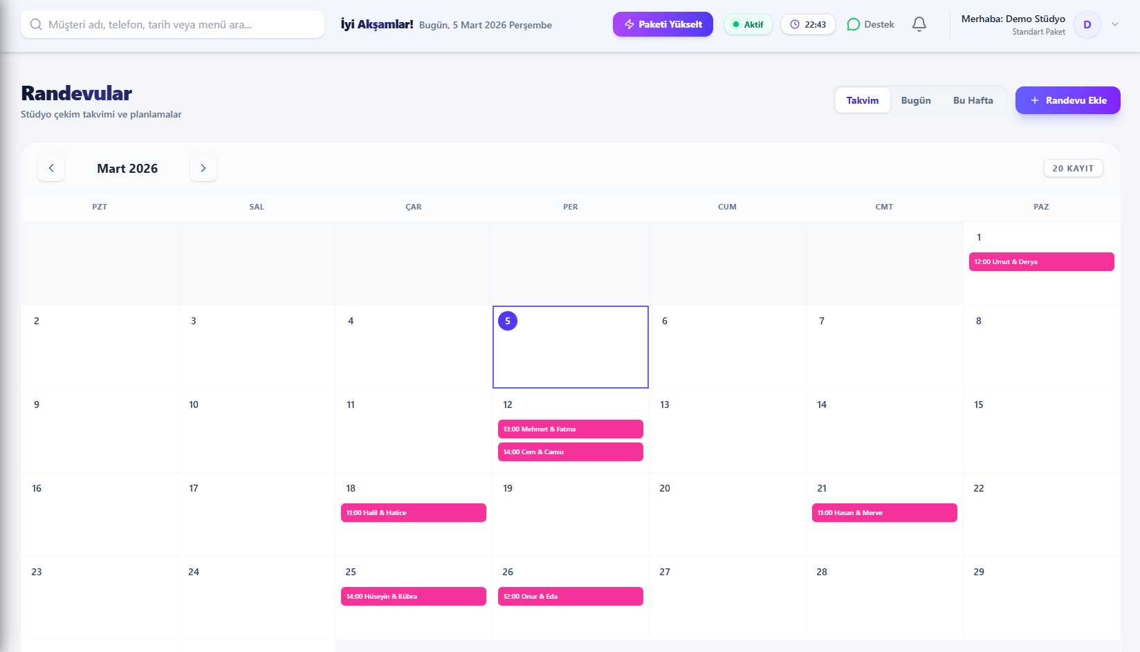Click the Destek chat bubble icon
This screenshot has height=652, width=1140.
(x=854, y=25)
